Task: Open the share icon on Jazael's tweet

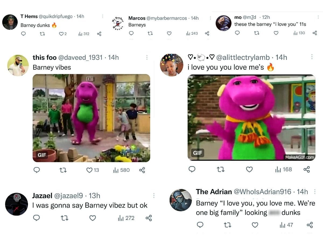Action: [149, 218]
